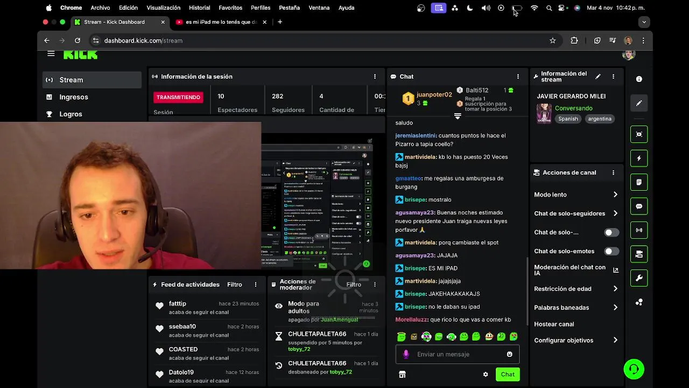Click into the Enviar un mensaje field
The image size is (689, 388).
click(x=458, y=354)
